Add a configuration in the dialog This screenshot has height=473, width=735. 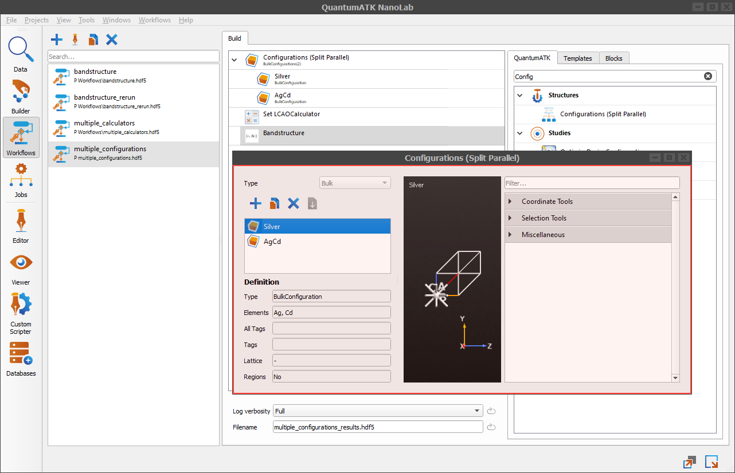[x=256, y=203]
